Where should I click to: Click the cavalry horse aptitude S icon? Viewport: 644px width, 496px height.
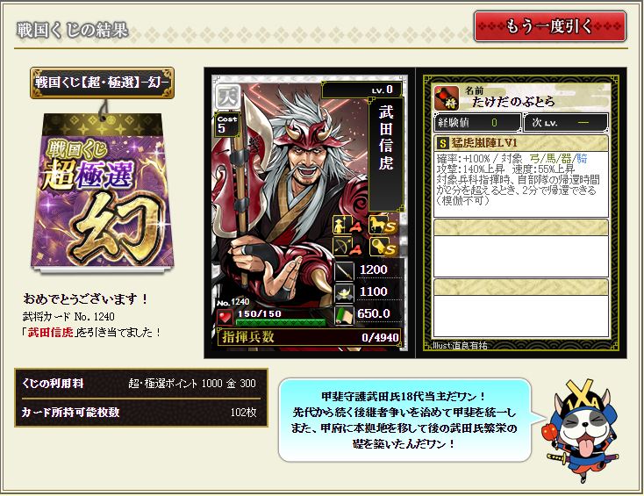pos(383,225)
